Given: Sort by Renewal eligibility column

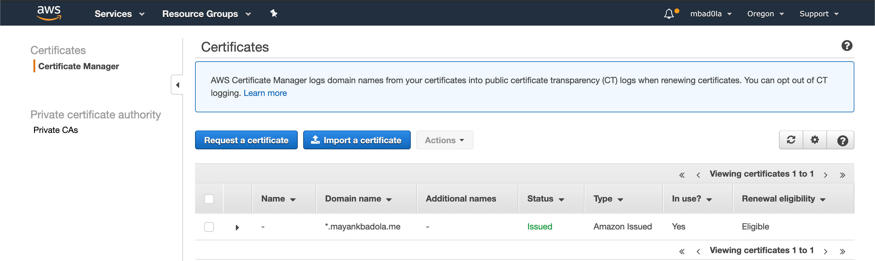Looking at the screenshot, I should 783,198.
